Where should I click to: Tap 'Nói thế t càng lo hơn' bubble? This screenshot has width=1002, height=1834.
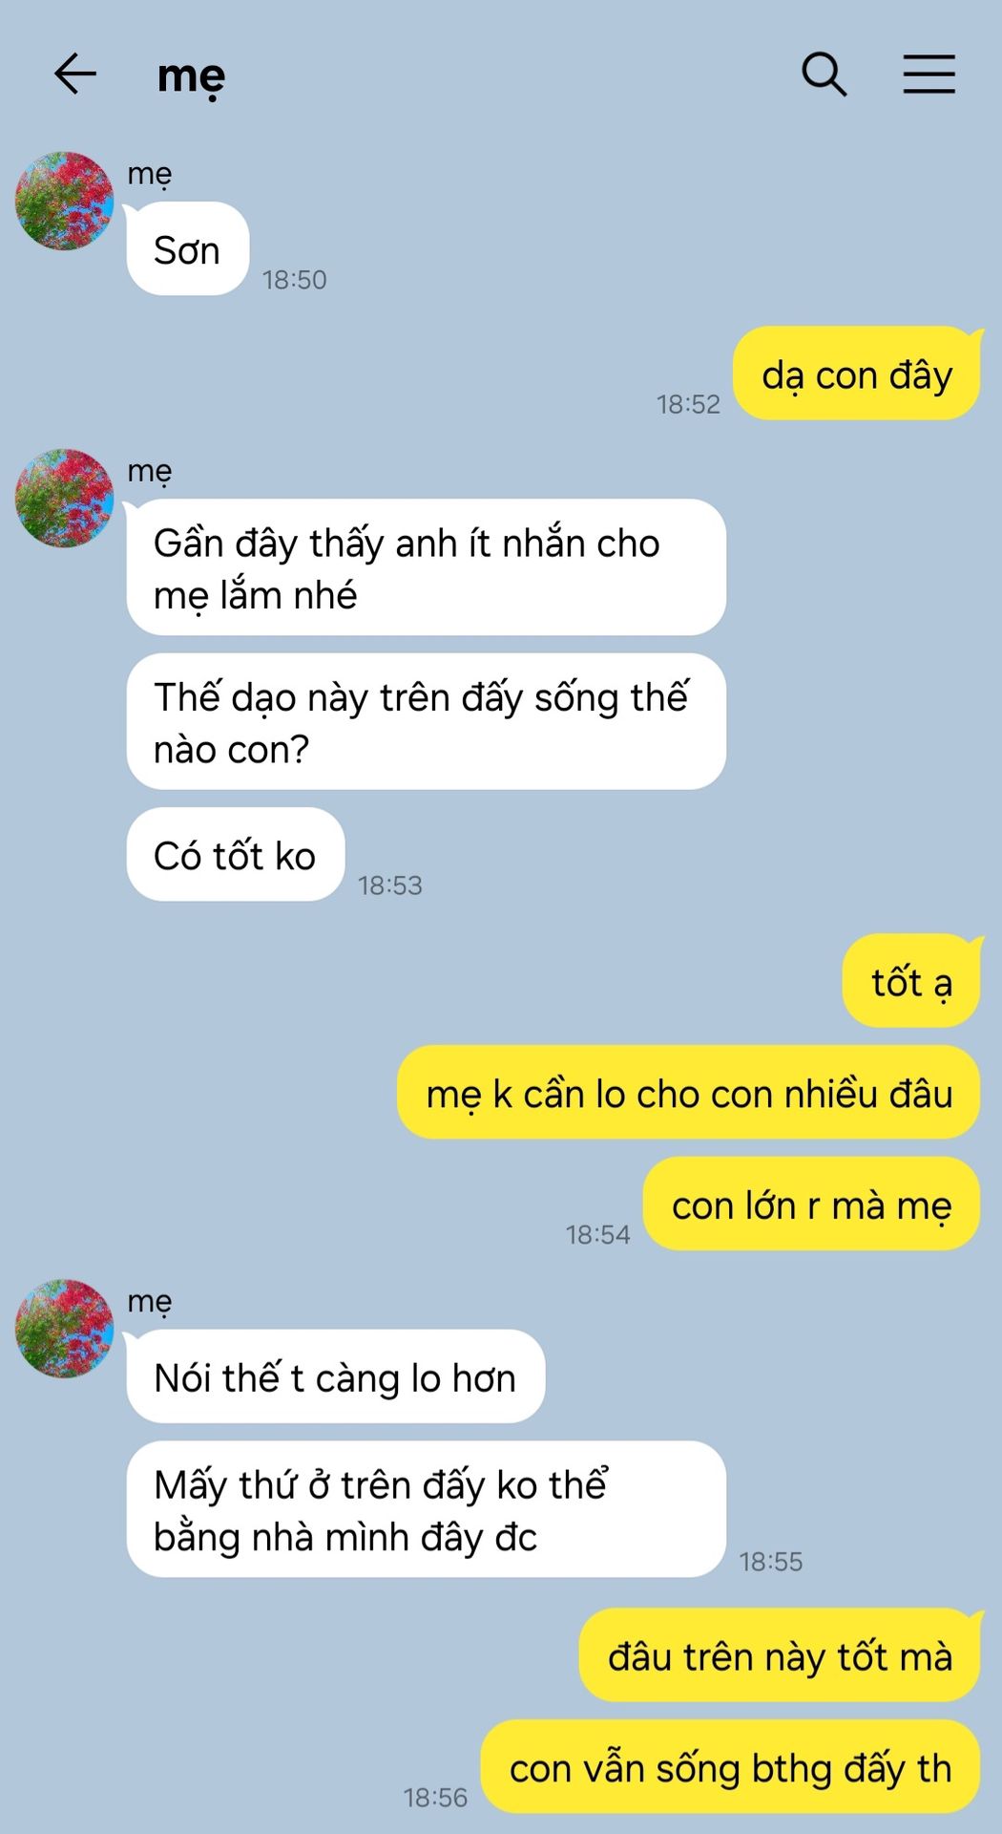[336, 1376]
